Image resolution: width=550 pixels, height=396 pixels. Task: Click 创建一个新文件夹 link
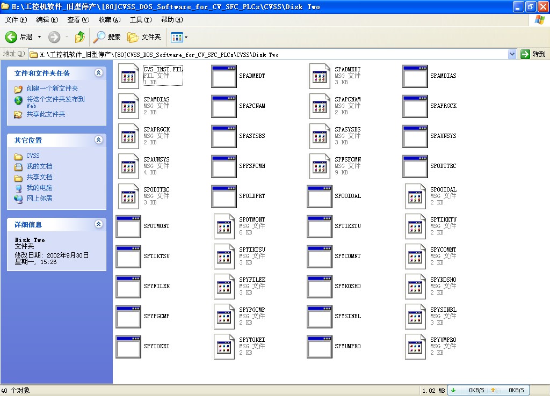[x=52, y=89]
